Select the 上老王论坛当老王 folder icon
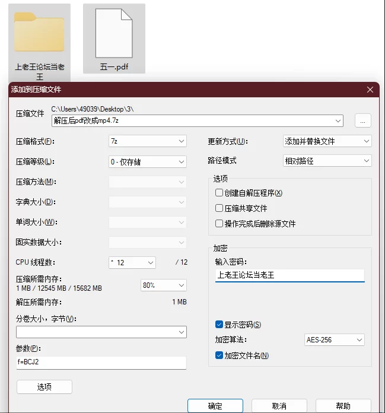 (39, 32)
